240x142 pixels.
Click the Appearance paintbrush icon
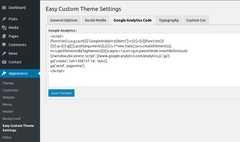tap(4, 73)
